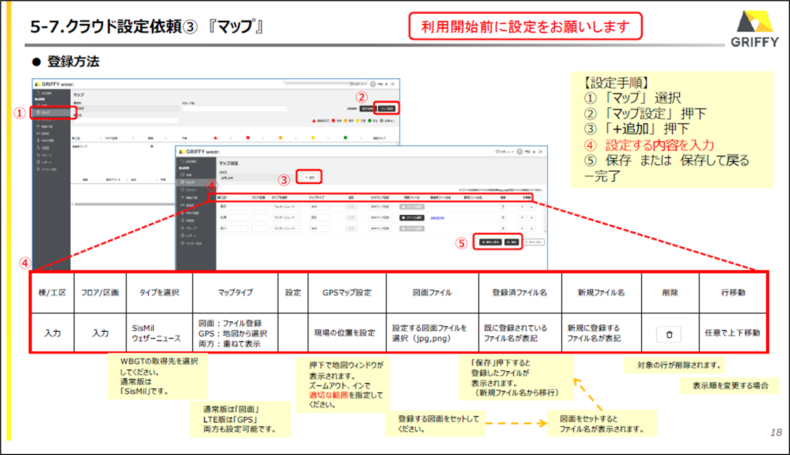Click the 棟/工区 input field containing 東京
Image resolution: width=790 pixels, height=455 pixels.
tap(232, 207)
